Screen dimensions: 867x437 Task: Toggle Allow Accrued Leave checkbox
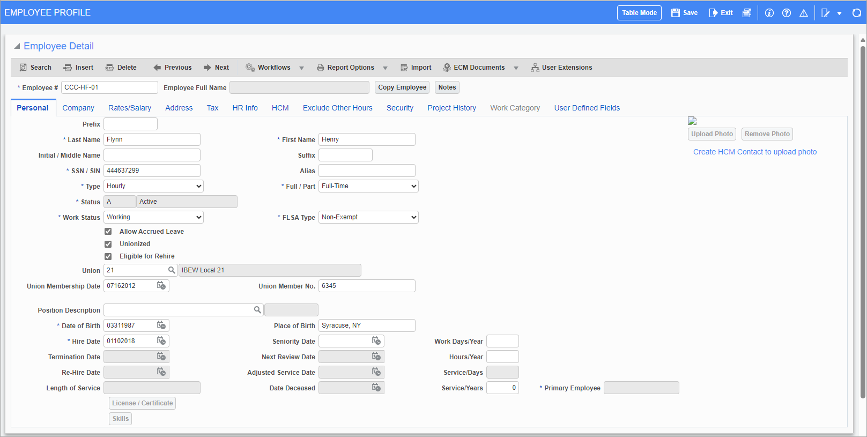pyautogui.click(x=108, y=232)
